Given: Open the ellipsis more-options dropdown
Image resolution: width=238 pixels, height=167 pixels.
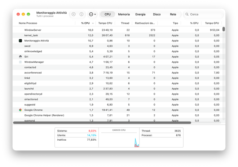Looking at the screenshot, I should (x=92, y=14).
